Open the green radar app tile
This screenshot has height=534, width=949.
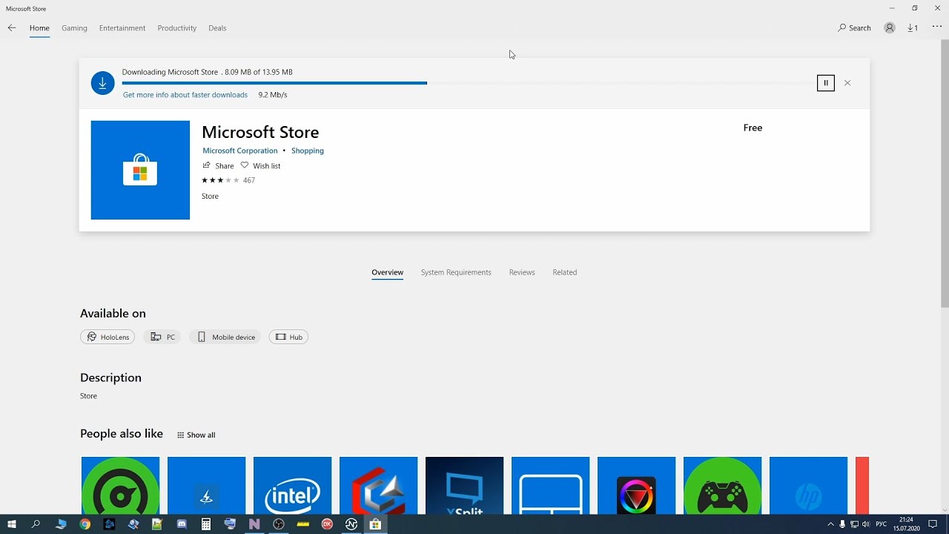click(120, 485)
